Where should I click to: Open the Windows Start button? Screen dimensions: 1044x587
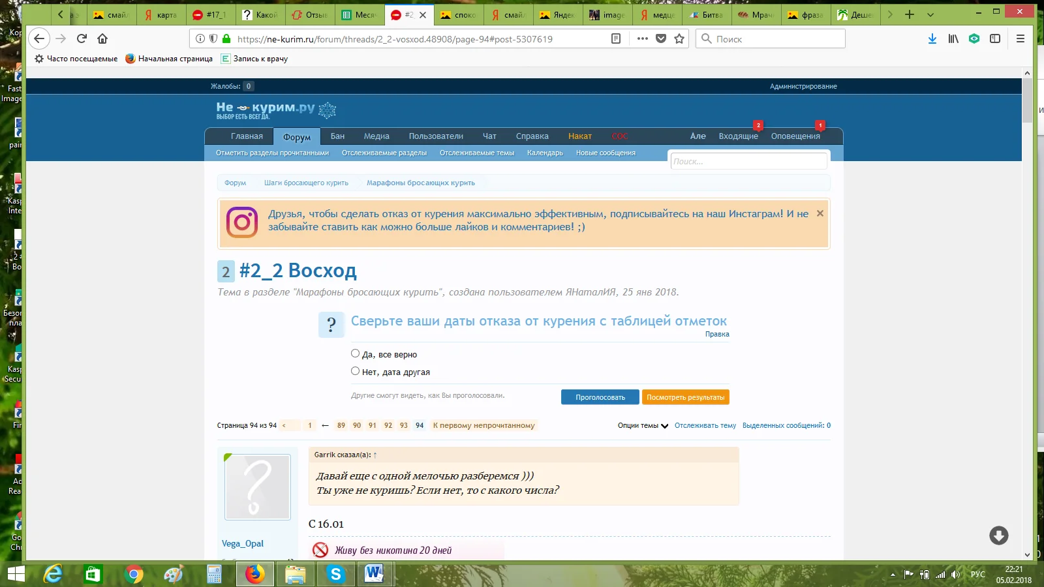pyautogui.click(x=16, y=574)
